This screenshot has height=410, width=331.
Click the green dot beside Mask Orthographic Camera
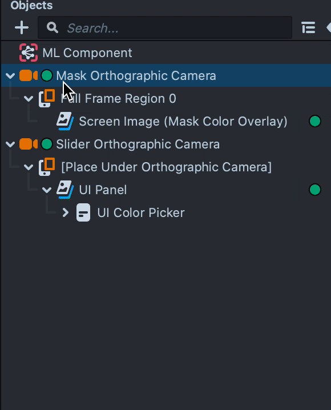47,75
